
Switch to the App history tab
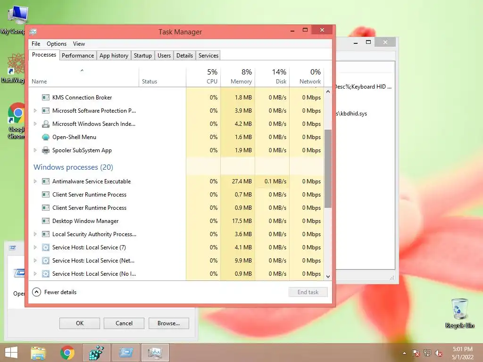(114, 56)
